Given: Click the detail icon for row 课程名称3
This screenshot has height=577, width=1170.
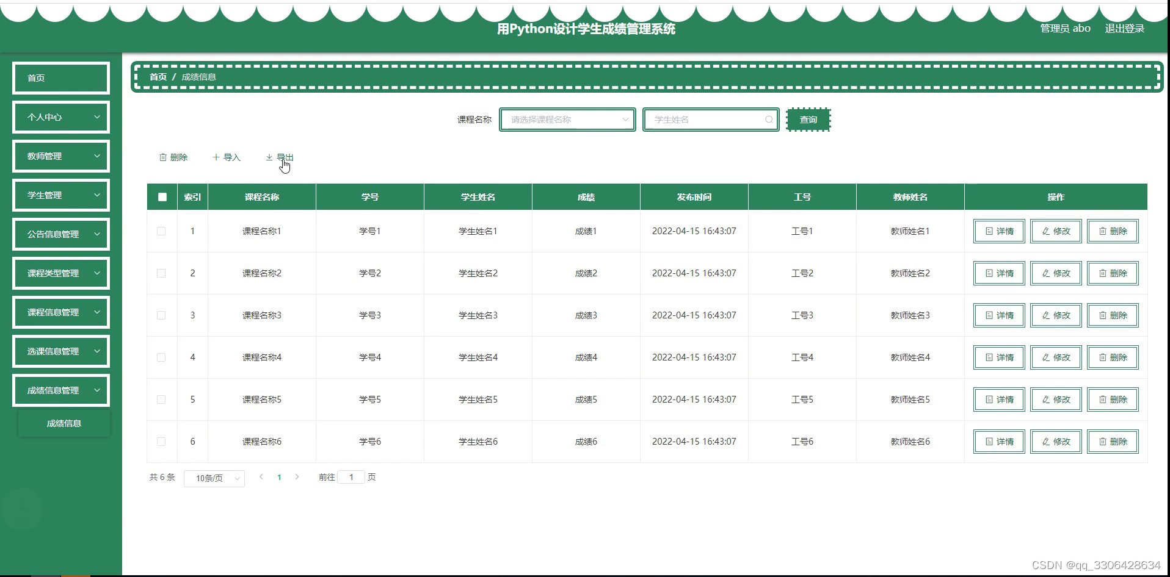Looking at the screenshot, I should click(989, 315).
